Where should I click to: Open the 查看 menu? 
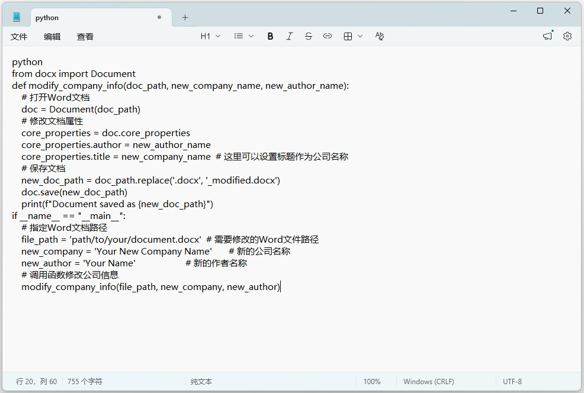tap(85, 37)
